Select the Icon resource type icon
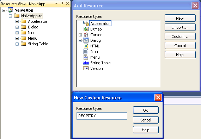201x139 pixels. tap(86, 52)
